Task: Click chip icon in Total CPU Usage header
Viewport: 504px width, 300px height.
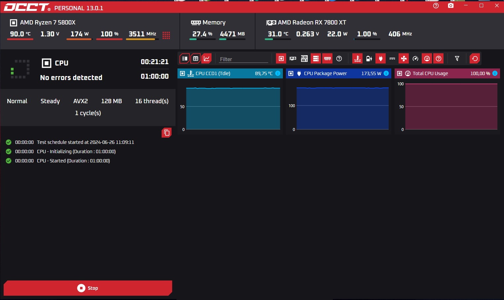Action: pyautogui.click(x=400, y=73)
